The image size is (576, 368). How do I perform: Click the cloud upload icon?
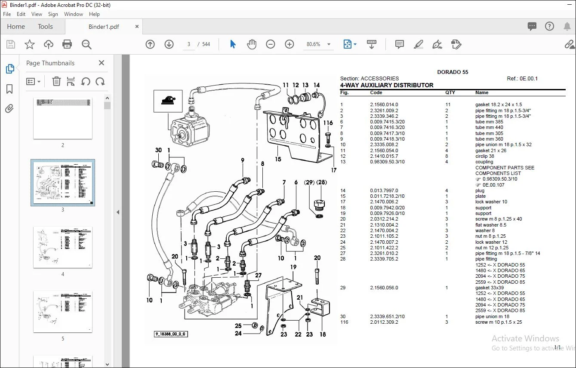[49, 44]
